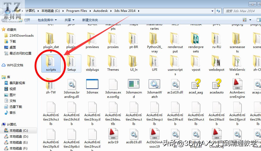The image size is (261, 151).
Task: Select the zh-TW folder
Action: (x=51, y=86)
